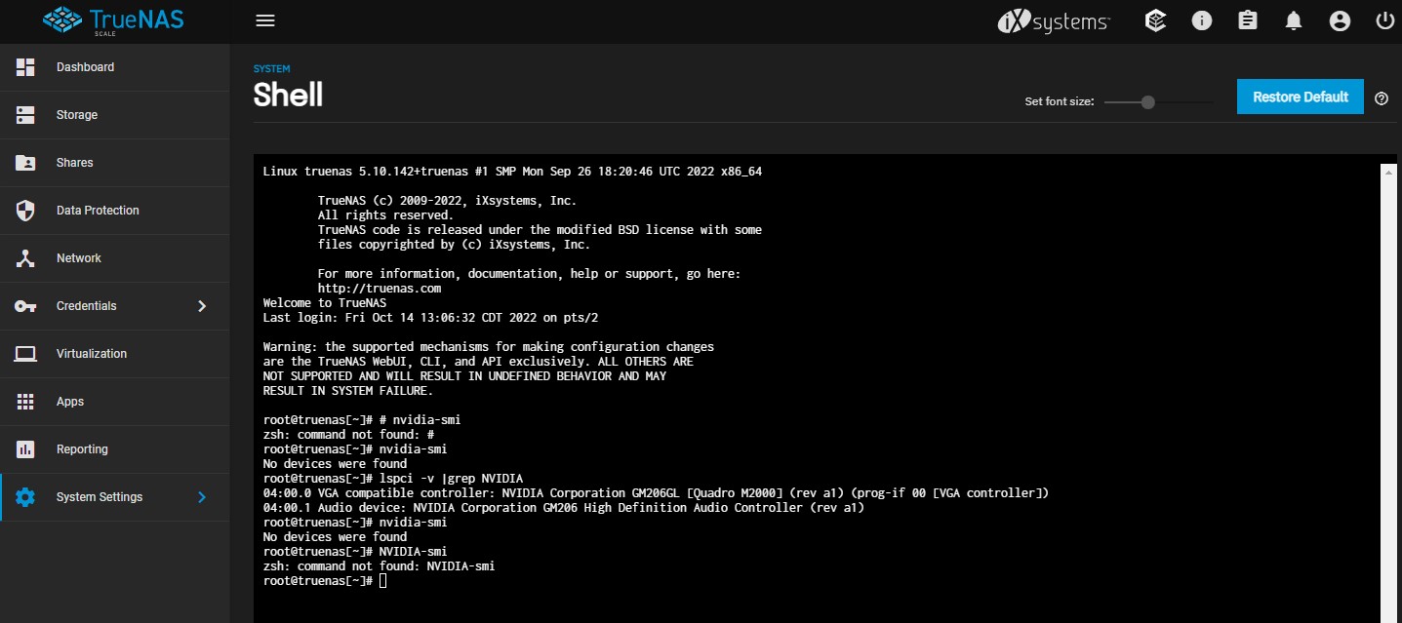Open the Dashboard sidebar icon

point(25,67)
